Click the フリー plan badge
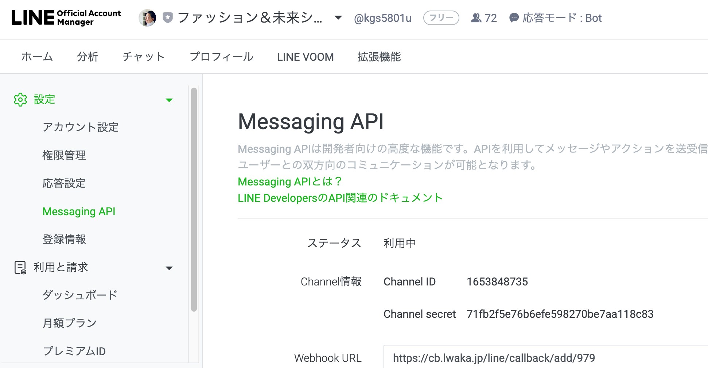708x368 pixels. (x=441, y=18)
